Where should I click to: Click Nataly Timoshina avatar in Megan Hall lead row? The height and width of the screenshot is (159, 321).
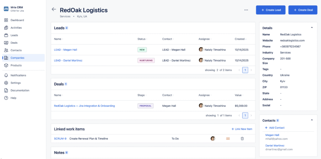tap(201, 49)
